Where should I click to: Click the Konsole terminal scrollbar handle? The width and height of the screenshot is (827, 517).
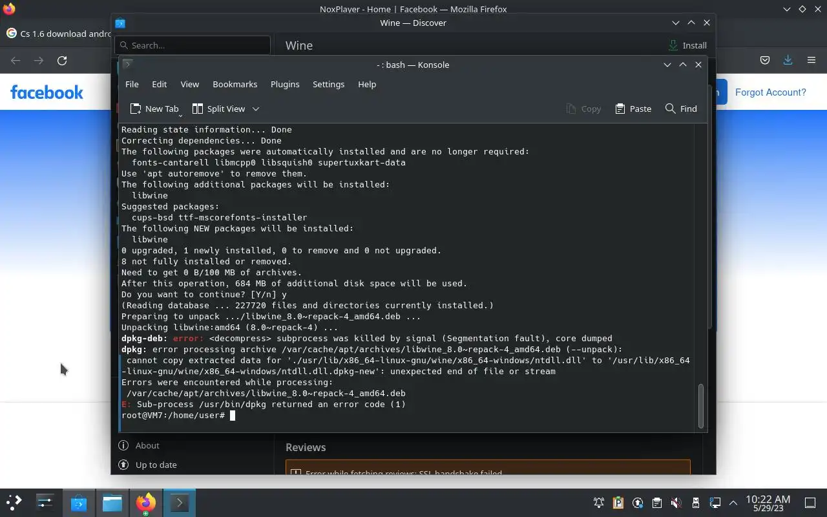coord(701,406)
